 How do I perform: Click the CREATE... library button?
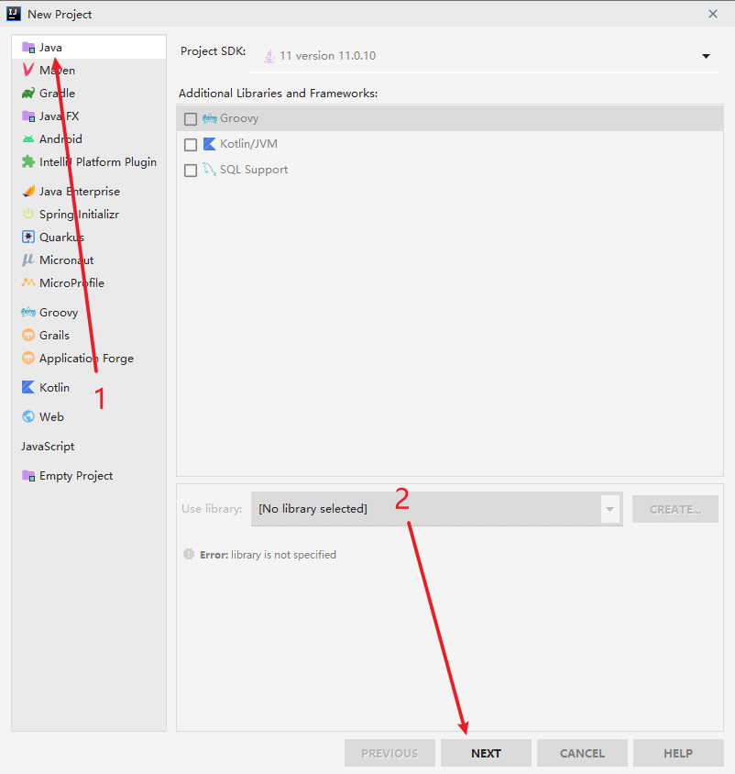click(x=675, y=509)
